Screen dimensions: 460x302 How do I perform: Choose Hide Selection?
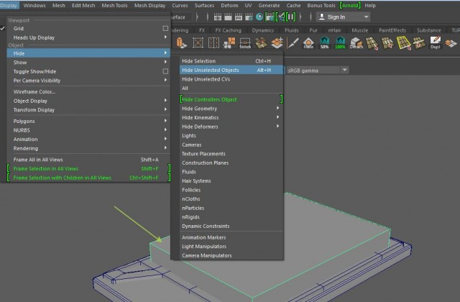tap(231, 61)
